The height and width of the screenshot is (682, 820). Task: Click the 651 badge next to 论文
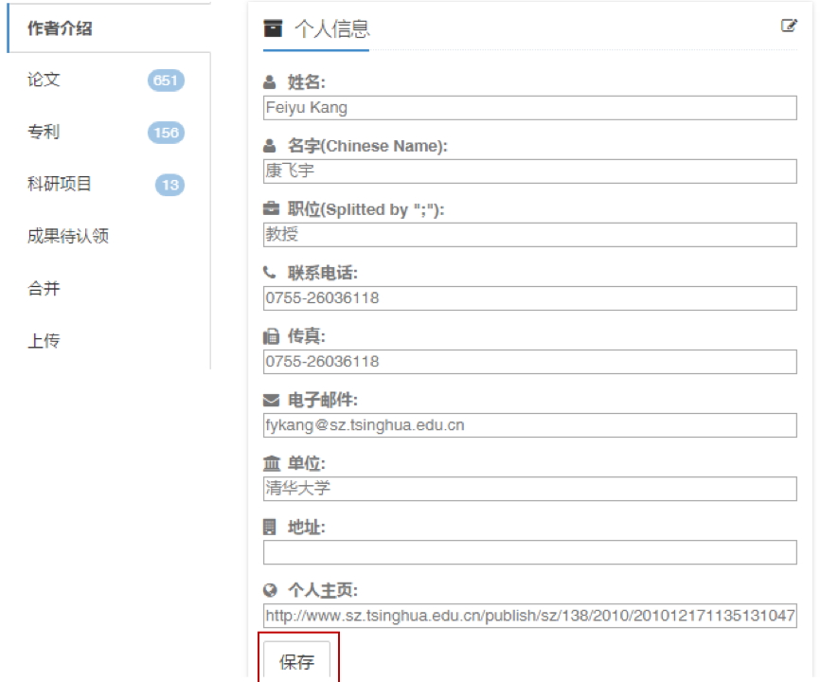point(166,81)
